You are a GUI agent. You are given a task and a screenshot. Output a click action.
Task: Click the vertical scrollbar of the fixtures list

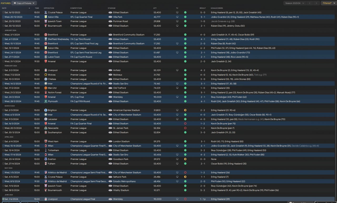[x=336, y=145]
